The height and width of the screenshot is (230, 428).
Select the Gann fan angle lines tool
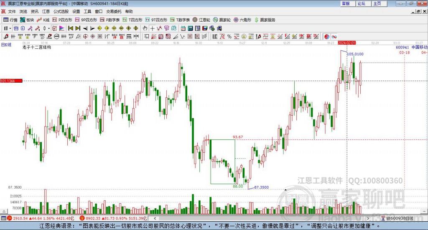[x=154, y=36]
